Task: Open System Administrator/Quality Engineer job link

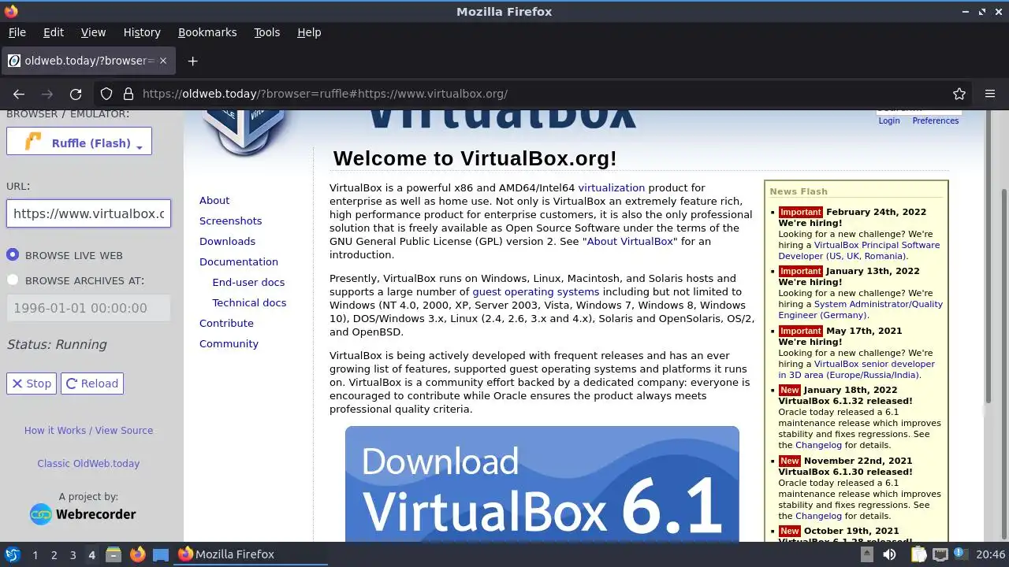Action: pyautogui.click(x=860, y=309)
